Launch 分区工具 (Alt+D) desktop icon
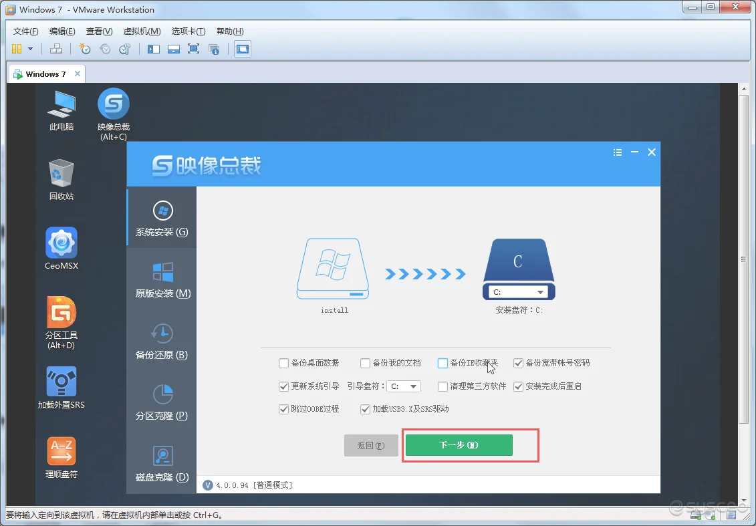 61,323
